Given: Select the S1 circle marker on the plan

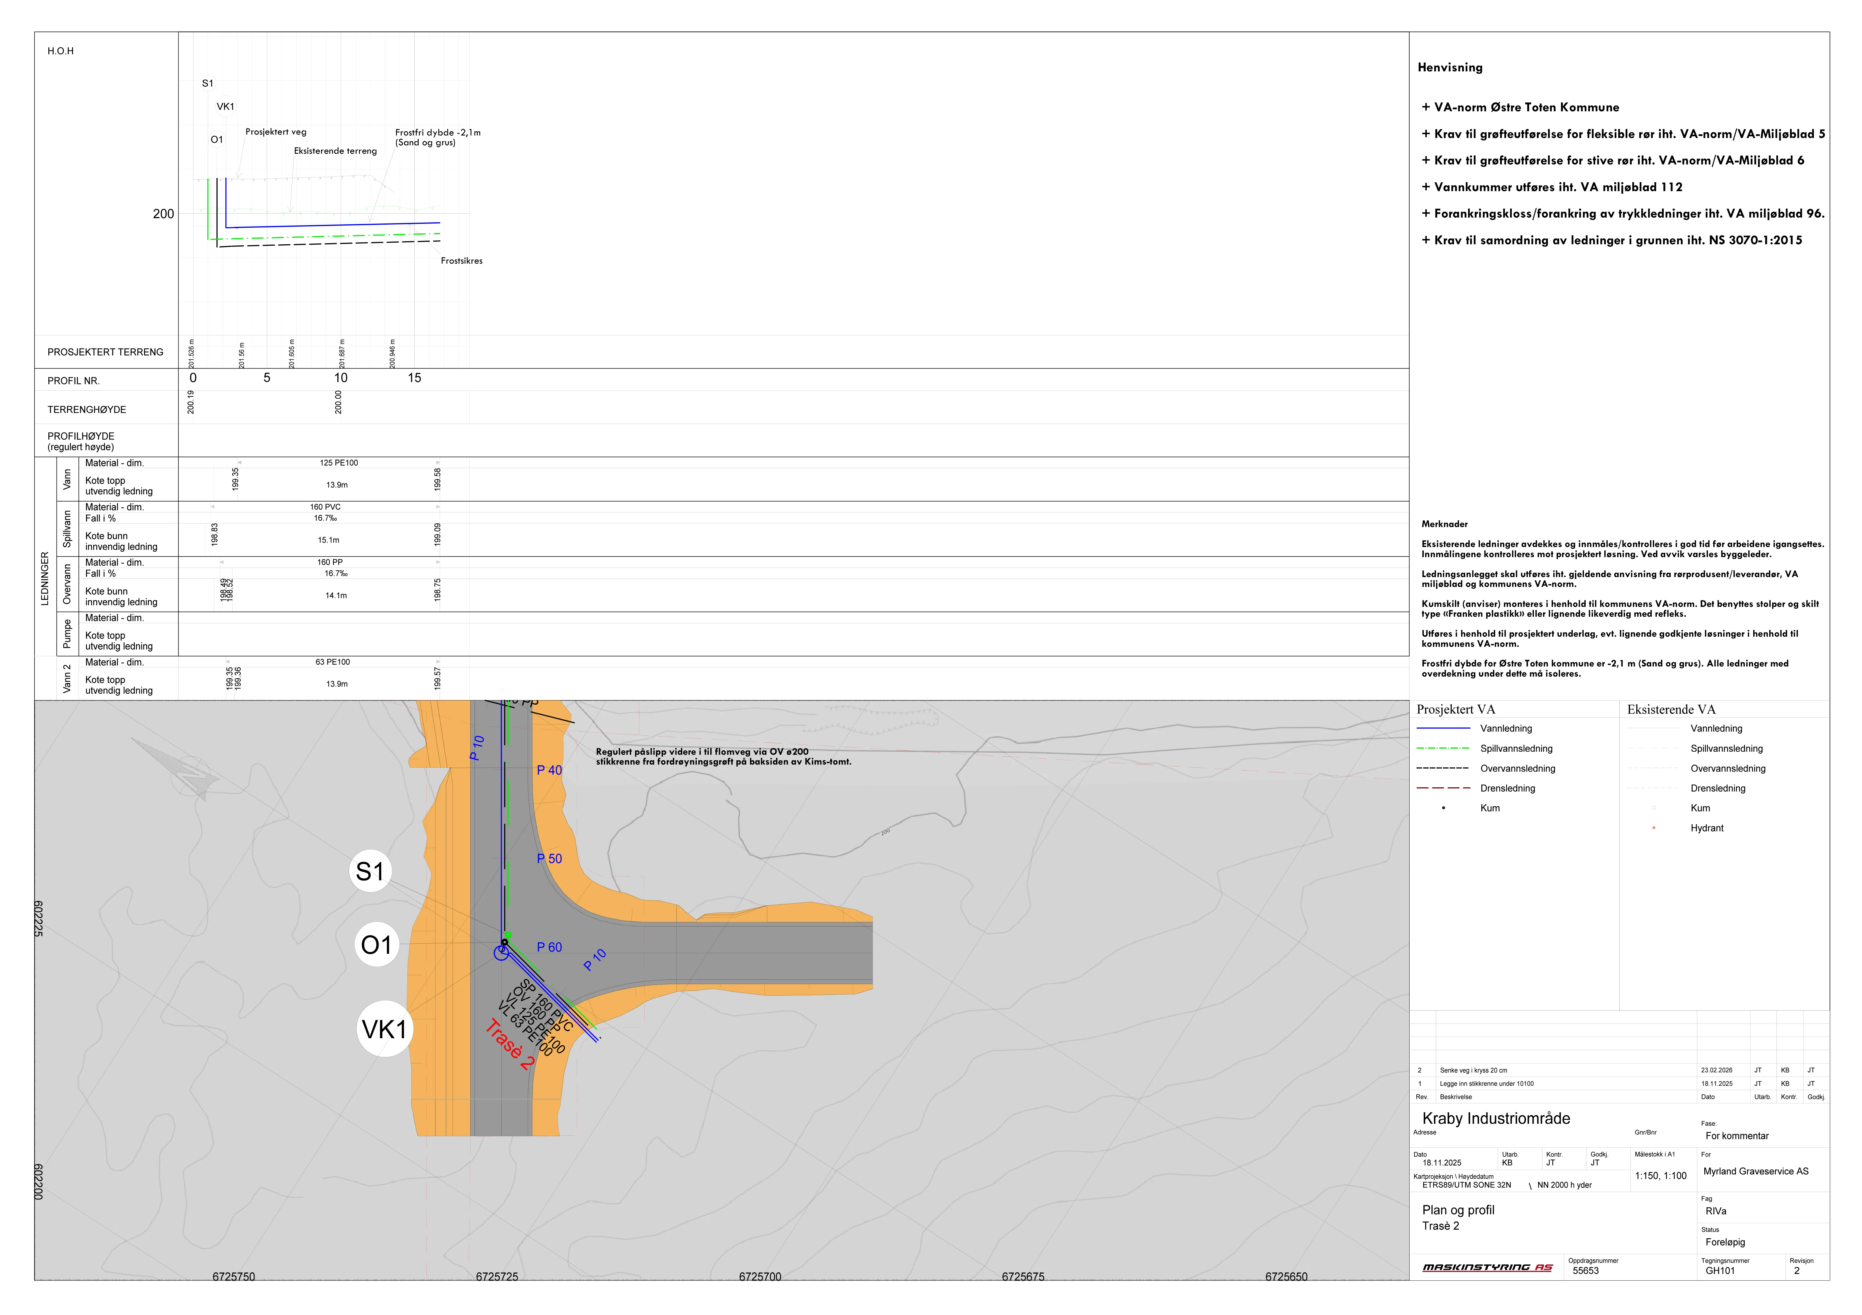Looking at the screenshot, I should pos(371,871).
